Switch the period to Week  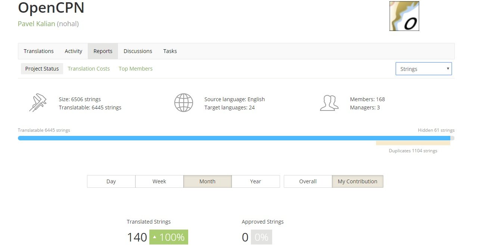159,181
